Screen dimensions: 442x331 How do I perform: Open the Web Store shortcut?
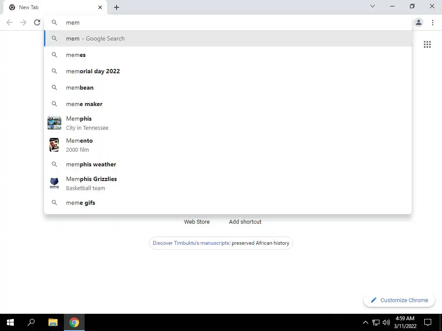(197, 222)
